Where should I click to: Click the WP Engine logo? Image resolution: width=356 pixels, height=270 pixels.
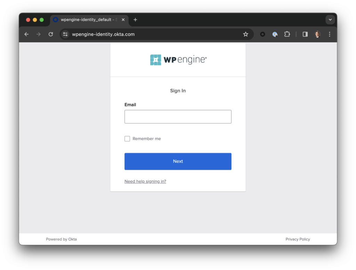(x=178, y=60)
